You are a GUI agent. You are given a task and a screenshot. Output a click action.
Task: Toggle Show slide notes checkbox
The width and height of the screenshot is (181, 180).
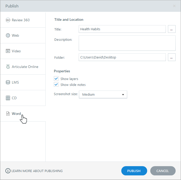(56, 85)
